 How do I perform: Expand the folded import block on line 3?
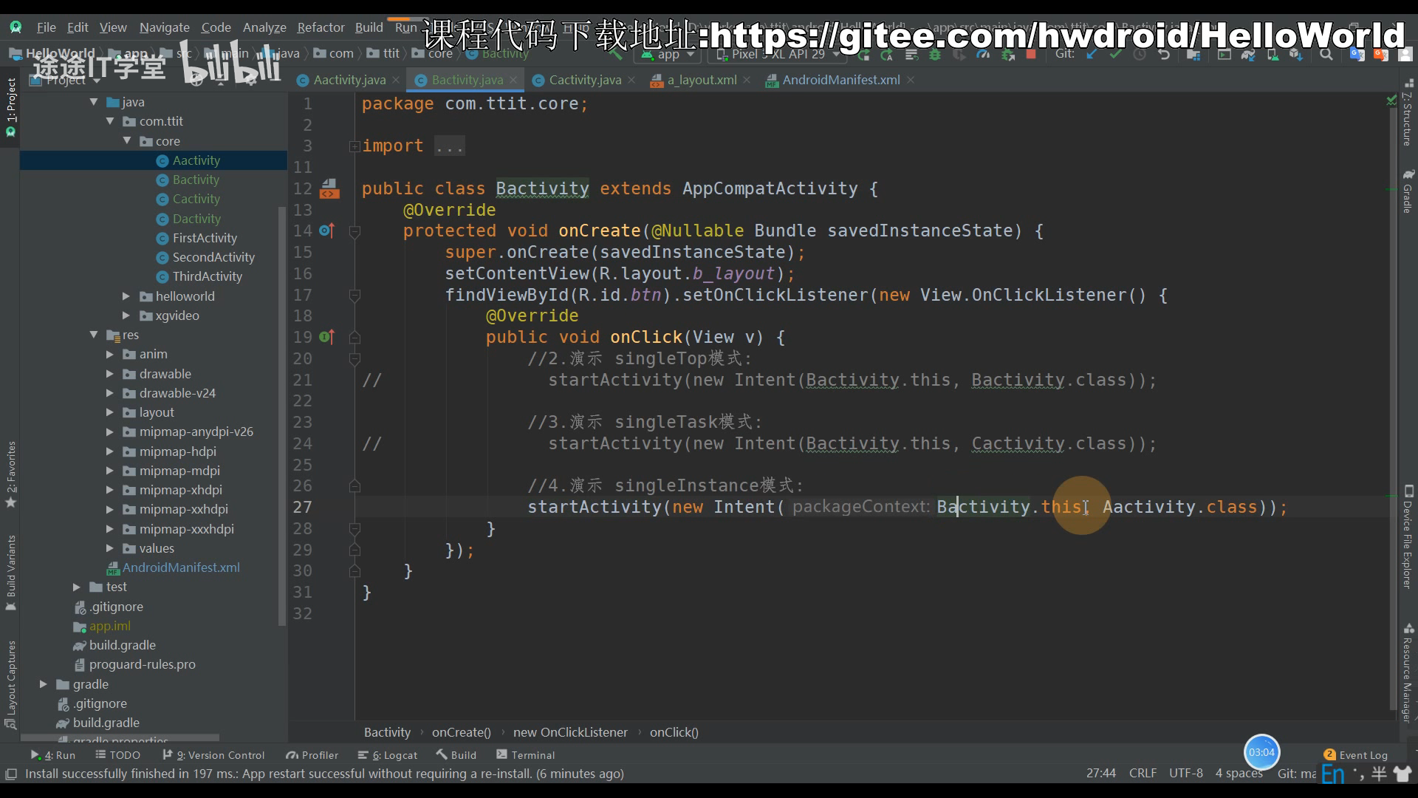click(354, 146)
